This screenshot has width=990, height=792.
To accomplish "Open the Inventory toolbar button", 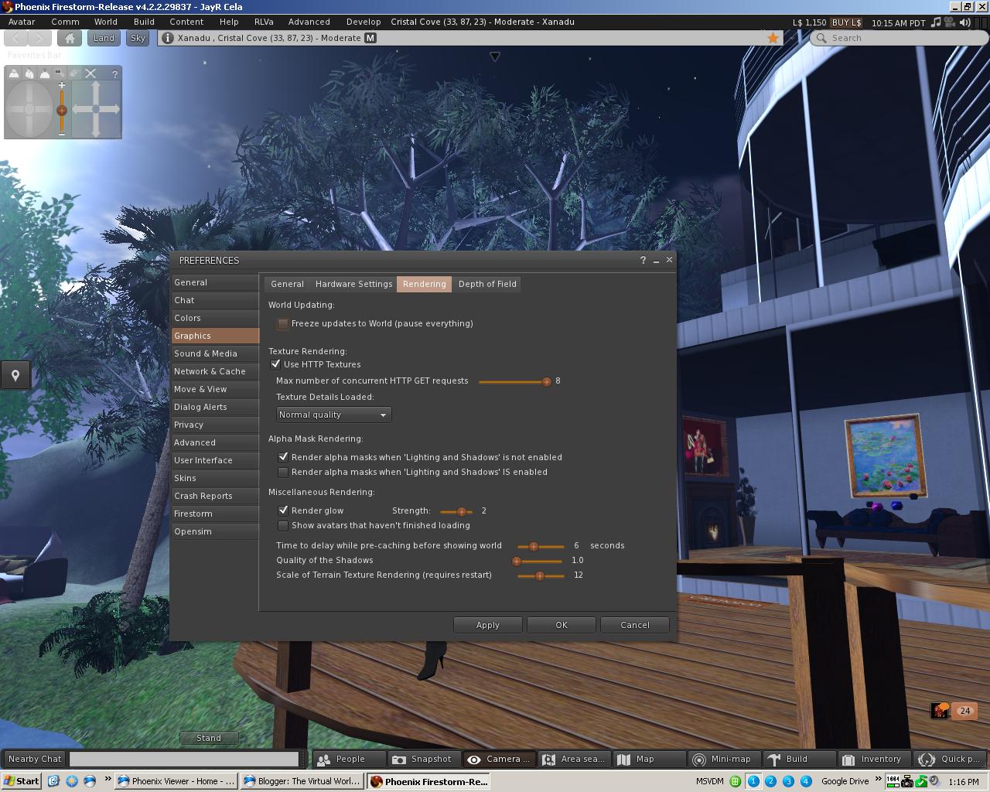I will click(873, 760).
